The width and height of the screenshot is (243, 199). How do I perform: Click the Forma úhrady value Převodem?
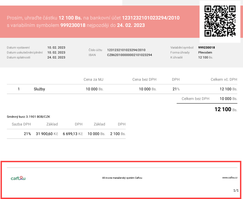pos(205,52)
